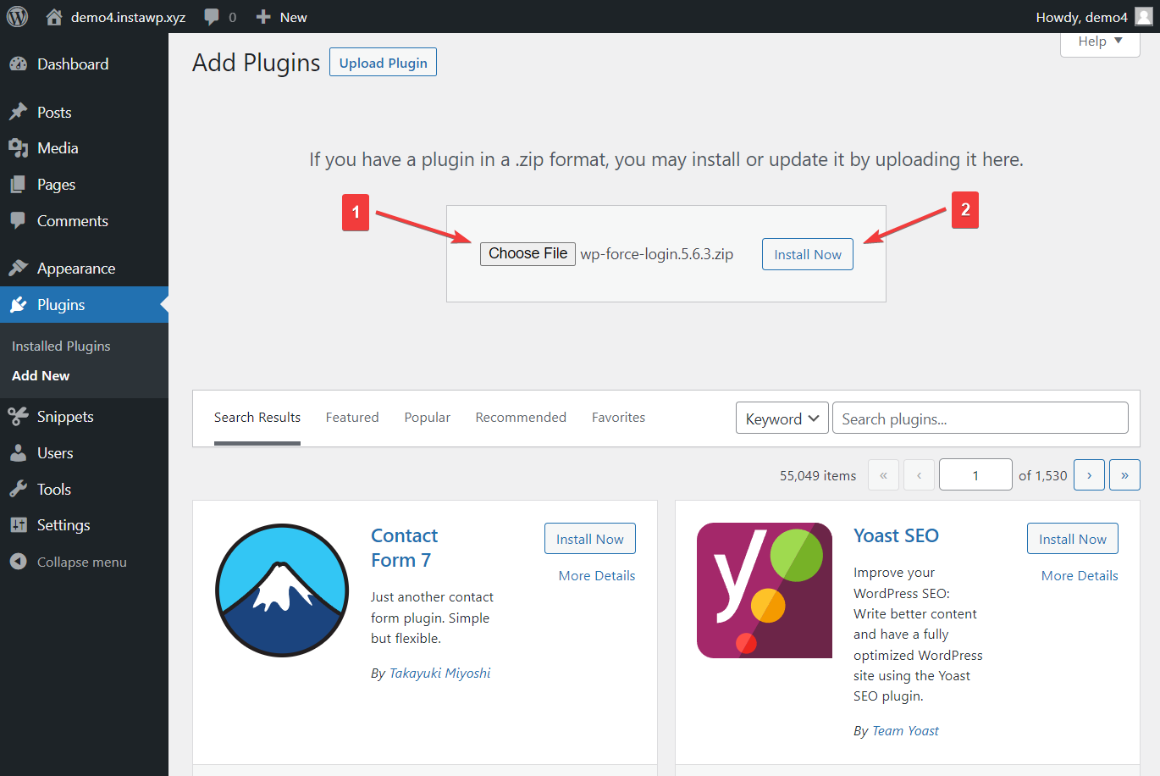This screenshot has width=1160, height=776.
Task: Click the Choose File button
Action: click(528, 253)
